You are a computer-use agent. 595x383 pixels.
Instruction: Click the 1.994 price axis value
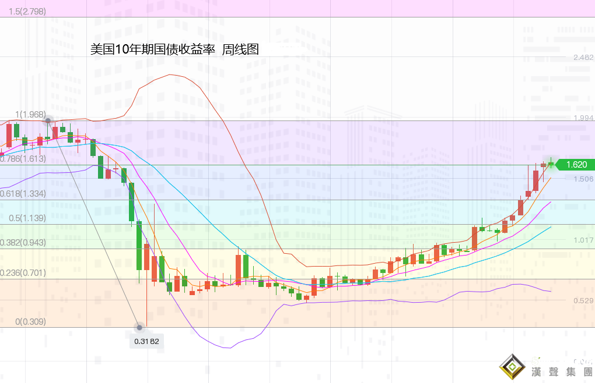(583, 118)
